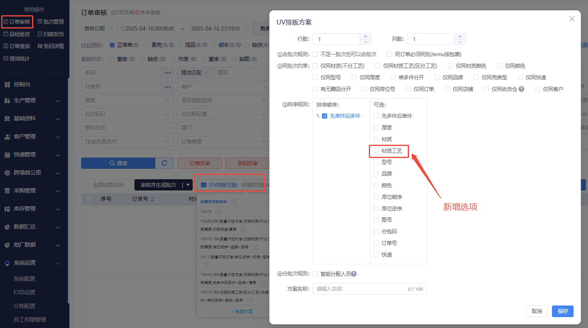Click the 保存 button
The height and width of the screenshot is (328, 588).
[x=562, y=311]
